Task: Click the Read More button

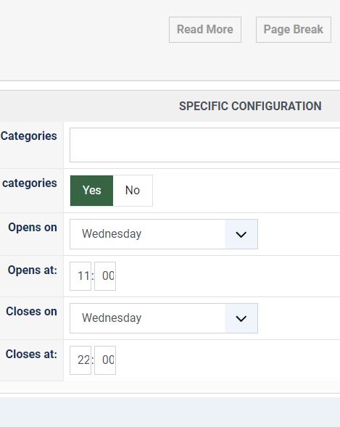Action: (205, 30)
